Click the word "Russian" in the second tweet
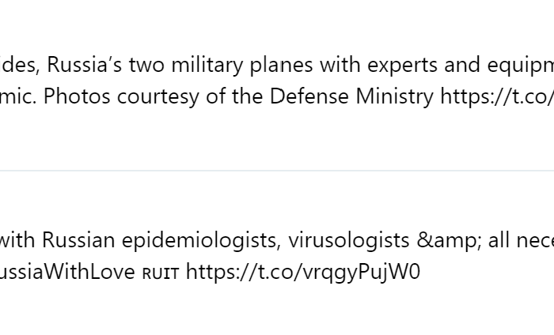Viewport: 554px width, 335px height. coord(78,240)
